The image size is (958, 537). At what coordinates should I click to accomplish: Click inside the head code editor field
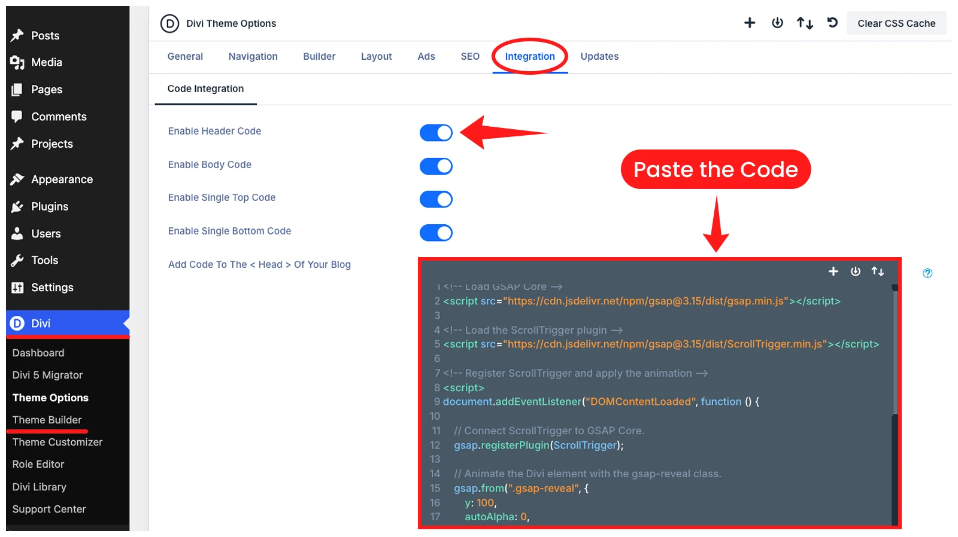coord(659,393)
